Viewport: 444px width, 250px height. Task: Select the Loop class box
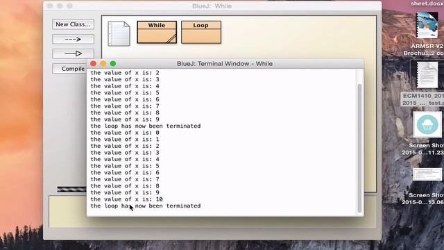pos(201,32)
